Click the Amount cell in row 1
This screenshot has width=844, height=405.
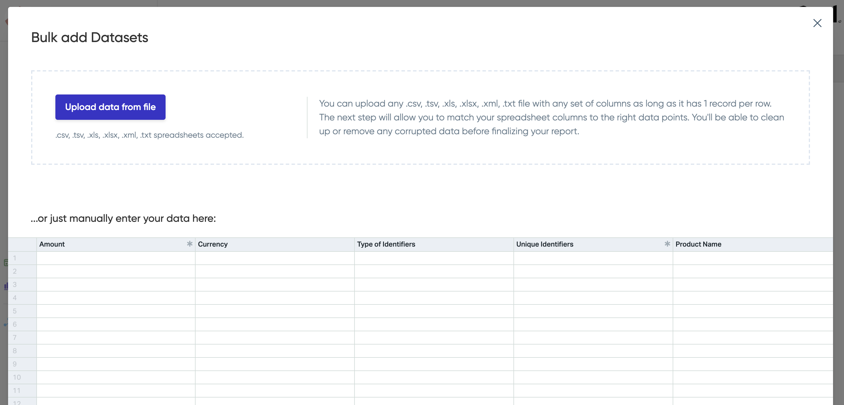click(x=116, y=258)
